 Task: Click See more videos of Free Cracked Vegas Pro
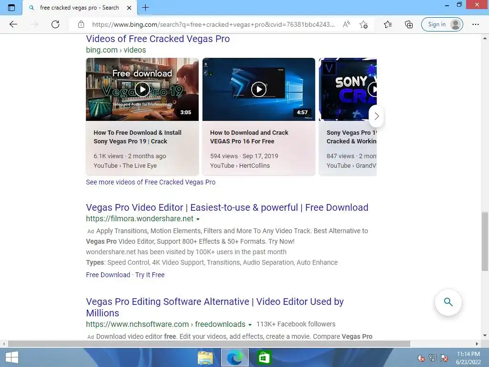point(150,182)
